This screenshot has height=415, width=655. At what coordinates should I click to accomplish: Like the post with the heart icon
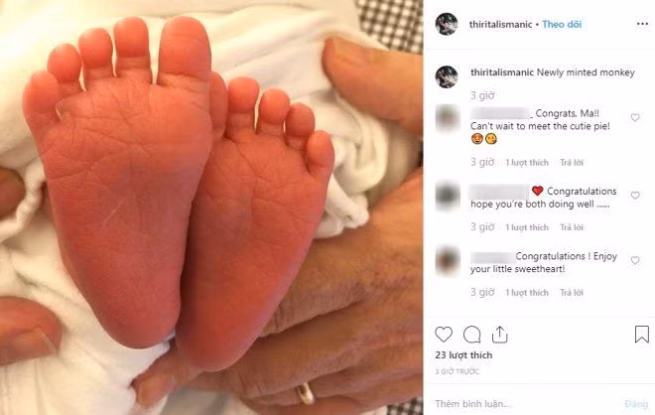(444, 335)
